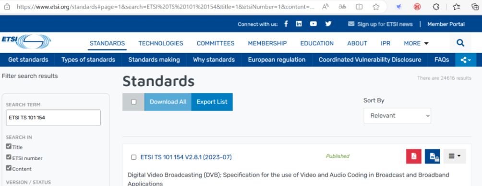Tick the ETSI TS 101 154 V2.8.1 result checkbox

pyautogui.click(x=133, y=157)
